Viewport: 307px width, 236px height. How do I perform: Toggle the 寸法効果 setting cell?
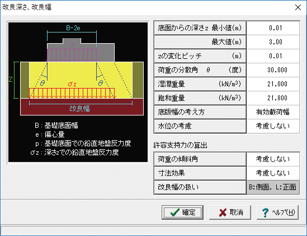point(273,173)
